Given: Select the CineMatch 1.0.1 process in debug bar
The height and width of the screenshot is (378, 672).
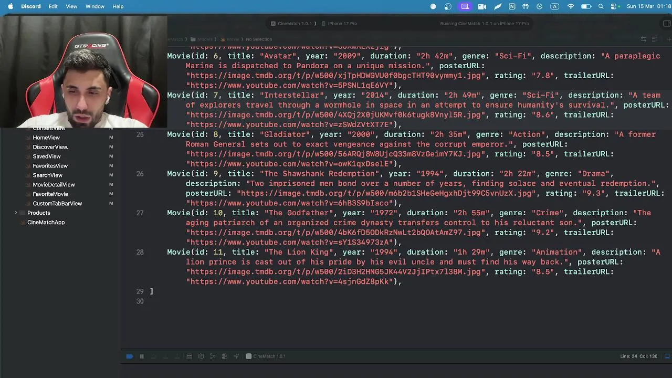Looking at the screenshot, I should pyautogui.click(x=266, y=356).
